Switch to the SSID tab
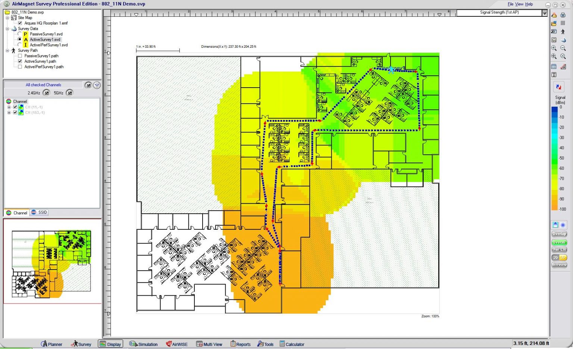The image size is (573, 349). 40,213
